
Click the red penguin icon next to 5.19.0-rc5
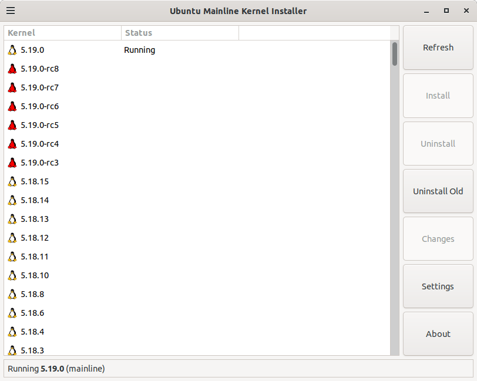[x=12, y=125]
